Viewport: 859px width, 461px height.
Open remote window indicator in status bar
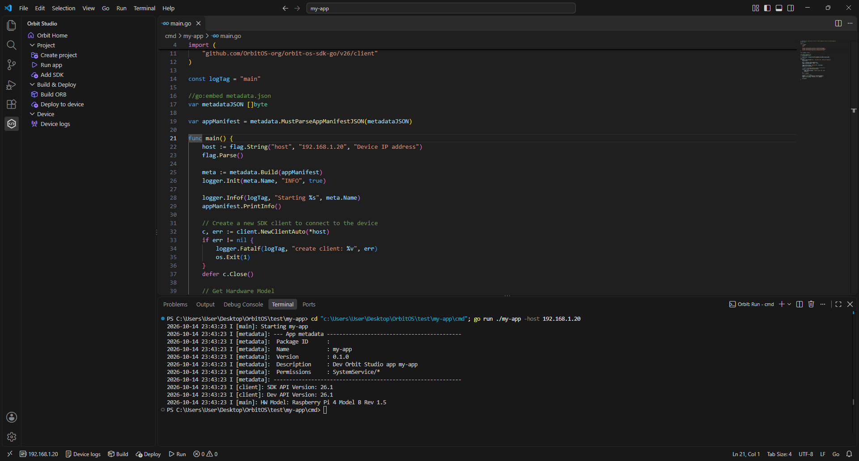click(x=10, y=454)
